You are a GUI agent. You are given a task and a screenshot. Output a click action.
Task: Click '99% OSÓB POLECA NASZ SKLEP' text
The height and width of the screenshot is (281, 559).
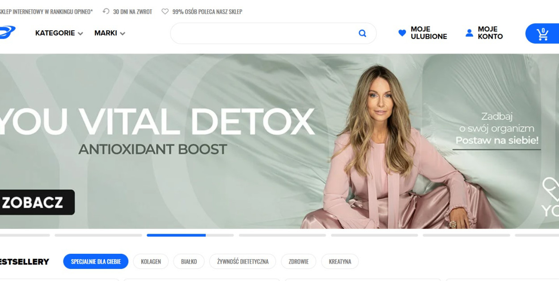pyautogui.click(x=207, y=12)
